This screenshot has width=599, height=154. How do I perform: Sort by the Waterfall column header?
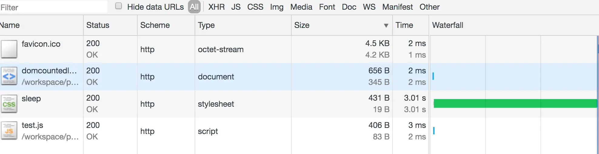click(x=447, y=25)
